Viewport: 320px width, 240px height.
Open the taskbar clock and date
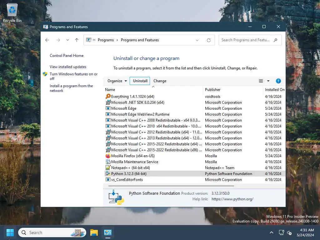(x=306, y=232)
